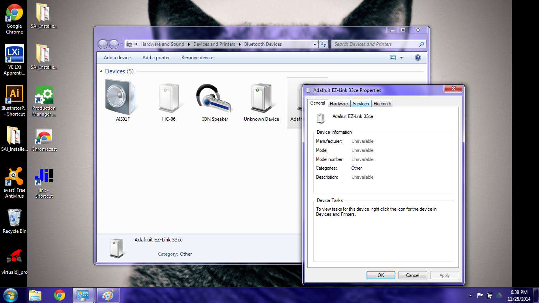
Task: Click the Control Panel taskbar icon
Action: tap(83, 295)
